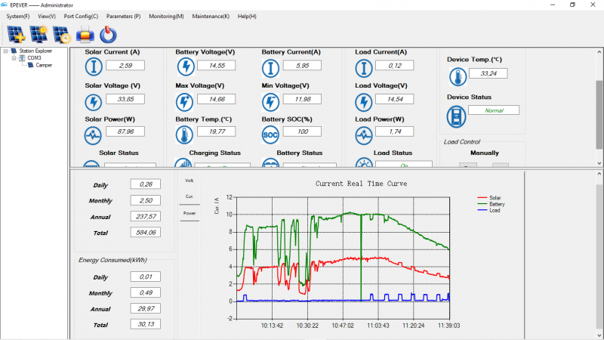The width and height of the screenshot is (604, 340).
Task: Switch chart to the Power tab
Action: tap(190, 213)
